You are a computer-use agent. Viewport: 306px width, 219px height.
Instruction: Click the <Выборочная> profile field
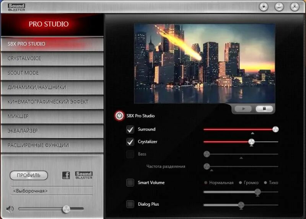pos(52,191)
